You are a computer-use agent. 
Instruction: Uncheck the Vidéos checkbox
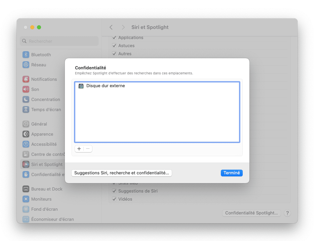(x=114, y=199)
